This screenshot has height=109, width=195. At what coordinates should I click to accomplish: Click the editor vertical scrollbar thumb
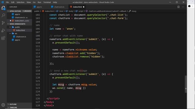pos(186,84)
